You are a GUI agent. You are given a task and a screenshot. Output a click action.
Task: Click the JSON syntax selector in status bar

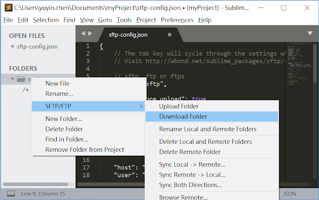coord(290,194)
